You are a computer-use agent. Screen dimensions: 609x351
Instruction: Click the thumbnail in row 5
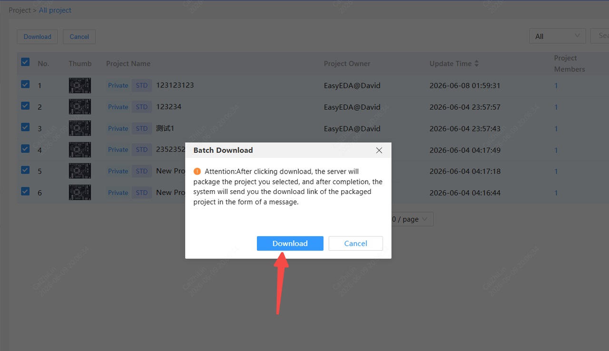(79, 171)
